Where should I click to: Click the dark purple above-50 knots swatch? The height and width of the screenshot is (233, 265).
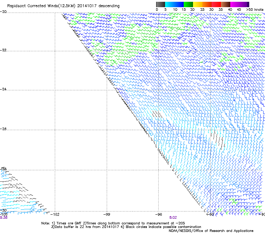pos(248,4)
